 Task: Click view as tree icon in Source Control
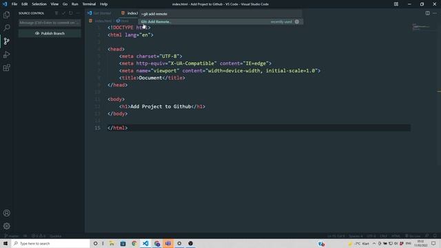(x=57, y=13)
